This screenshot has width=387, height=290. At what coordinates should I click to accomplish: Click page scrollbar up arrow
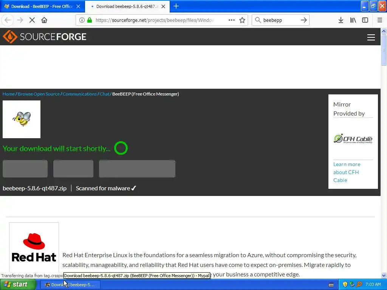(384, 31)
